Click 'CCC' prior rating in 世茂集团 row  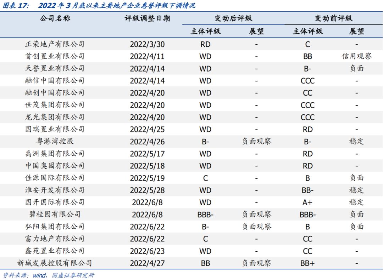click(307, 105)
